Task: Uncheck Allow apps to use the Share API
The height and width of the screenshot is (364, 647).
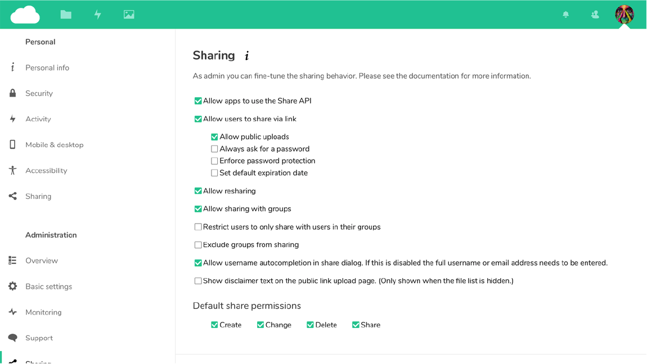Action: pyautogui.click(x=198, y=101)
